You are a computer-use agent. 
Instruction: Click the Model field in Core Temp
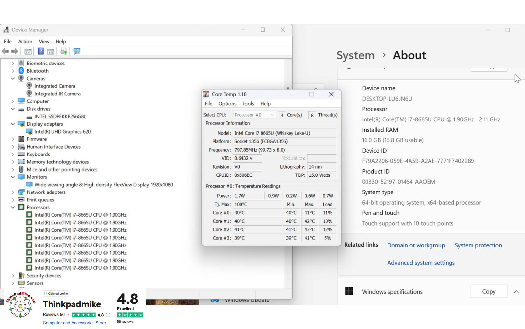tap(284, 133)
